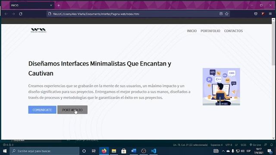Click the gray PORTAFOLIO button

tap(72, 110)
